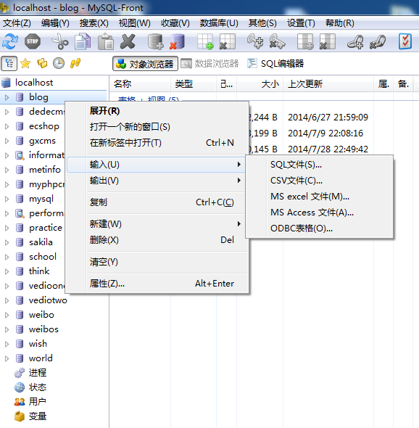Click the Copy documents icon

83,41
